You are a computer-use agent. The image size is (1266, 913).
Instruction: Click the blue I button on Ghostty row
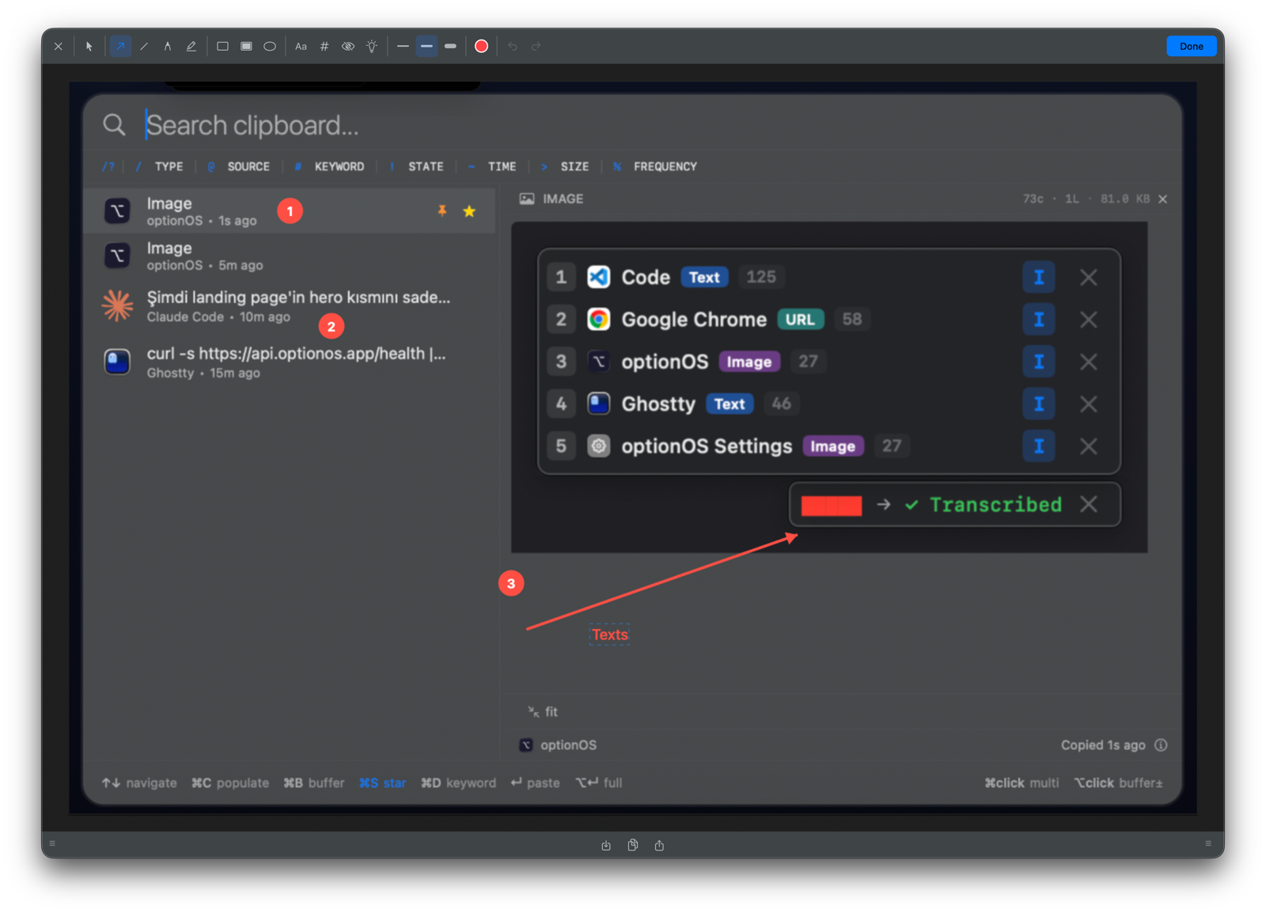[x=1039, y=404]
